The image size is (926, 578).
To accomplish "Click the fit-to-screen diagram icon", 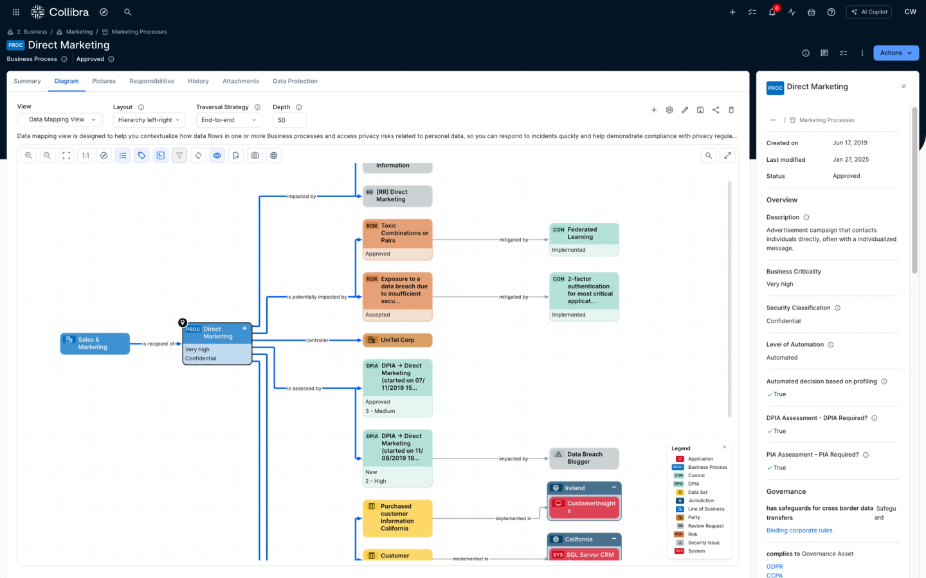I will [x=66, y=155].
